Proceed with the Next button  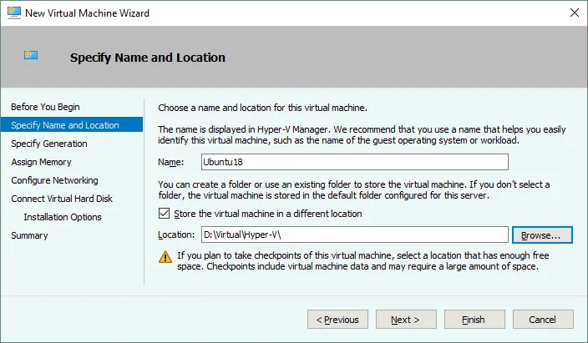tap(405, 319)
